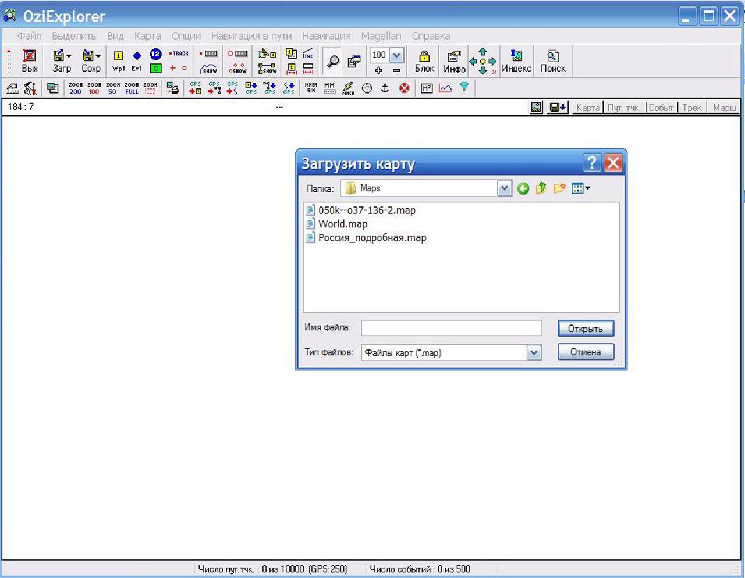The width and height of the screenshot is (745, 578).
Task: Click the Блок padlock icon
Action: click(424, 61)
